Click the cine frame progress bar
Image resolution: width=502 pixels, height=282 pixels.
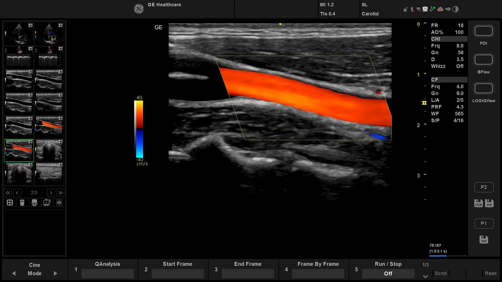tap(448, 256)
